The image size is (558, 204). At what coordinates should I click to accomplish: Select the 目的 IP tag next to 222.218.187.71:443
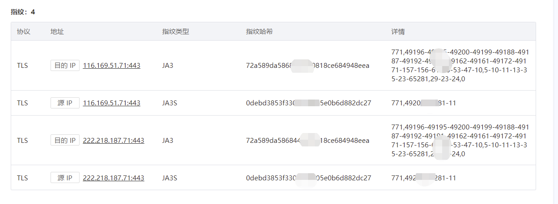[65, 141]
